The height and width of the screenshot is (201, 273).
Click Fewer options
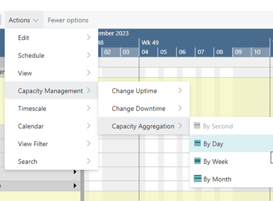click(x=68, y=20)
